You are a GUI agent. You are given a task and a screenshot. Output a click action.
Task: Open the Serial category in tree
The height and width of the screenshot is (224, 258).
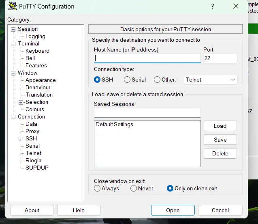[32, 146]
